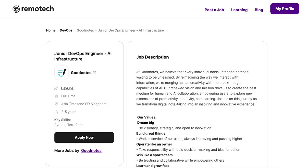306x168 pixels.
Task: Click the remotech wordmark text
Action: click(38, 9)
